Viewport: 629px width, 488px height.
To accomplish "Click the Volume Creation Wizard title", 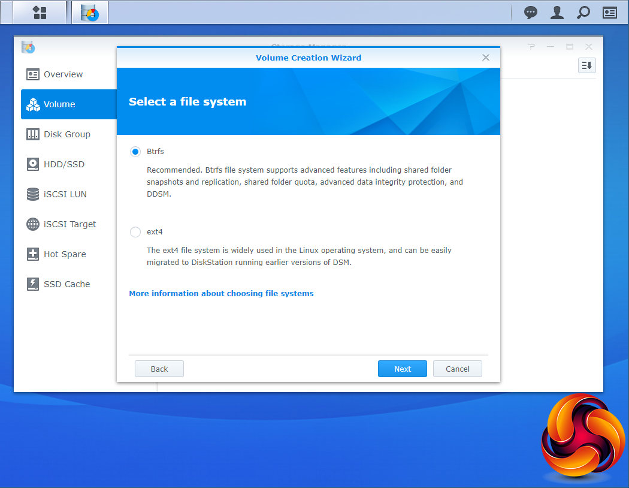I will pos(309,58).
